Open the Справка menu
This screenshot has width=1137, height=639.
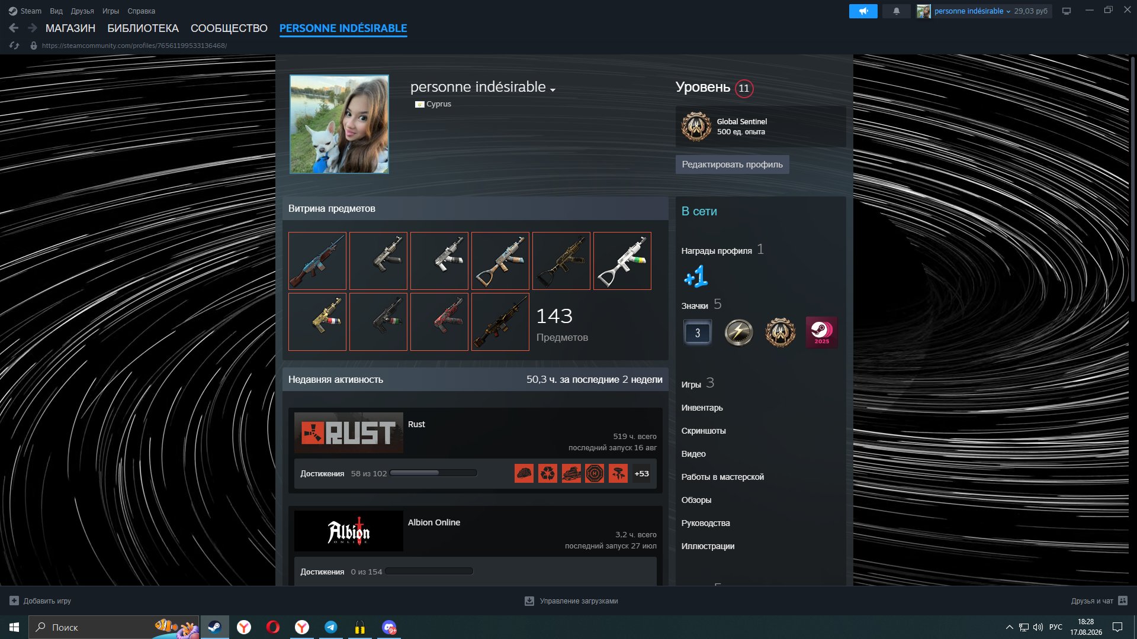[141, 11]
